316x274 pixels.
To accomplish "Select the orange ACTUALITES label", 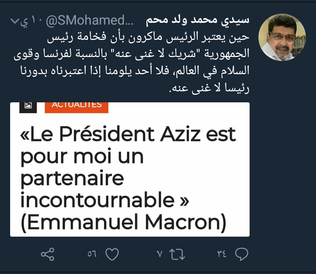I will pos(76,107).
